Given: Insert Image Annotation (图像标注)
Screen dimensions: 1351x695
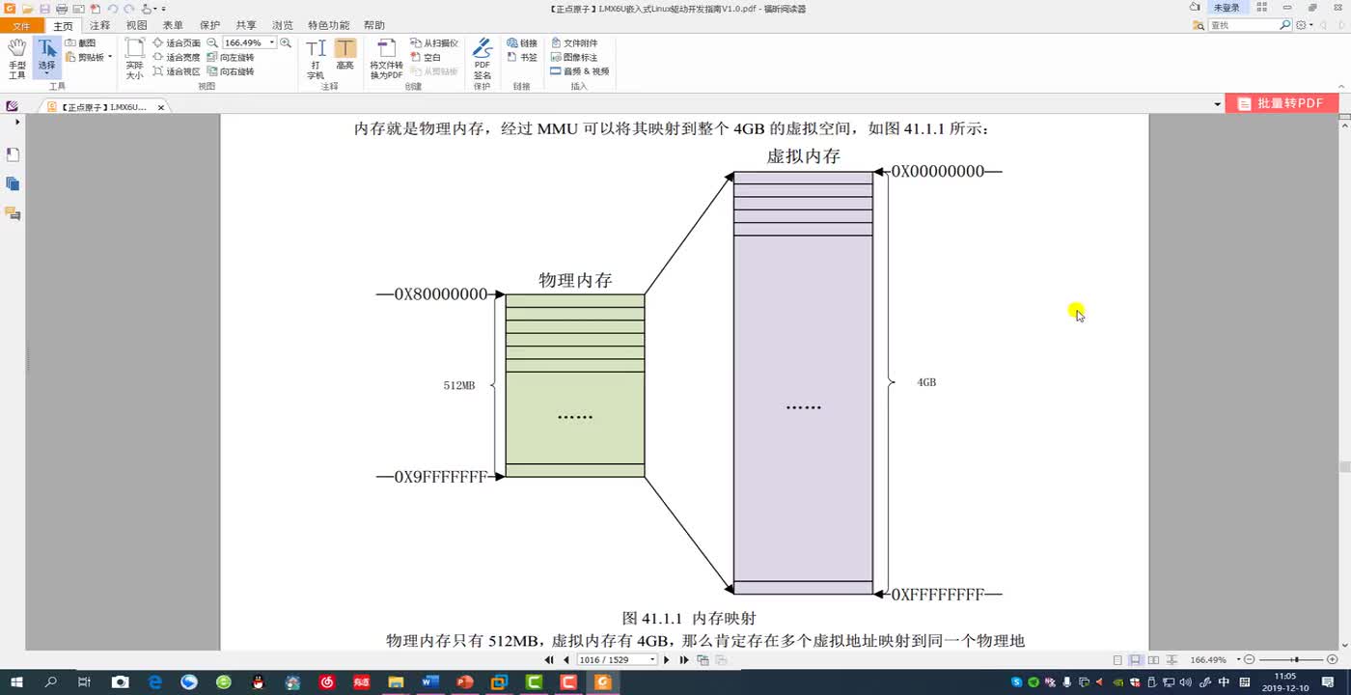Looking at the screenshot, I should tap(574, 57).
